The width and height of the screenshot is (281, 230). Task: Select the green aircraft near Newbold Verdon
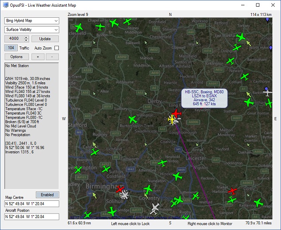(162, 163)
